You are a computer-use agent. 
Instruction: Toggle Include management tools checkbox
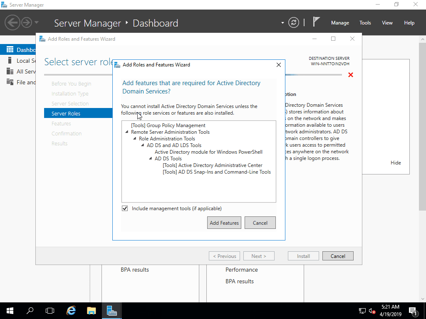[x=125, y=209]
